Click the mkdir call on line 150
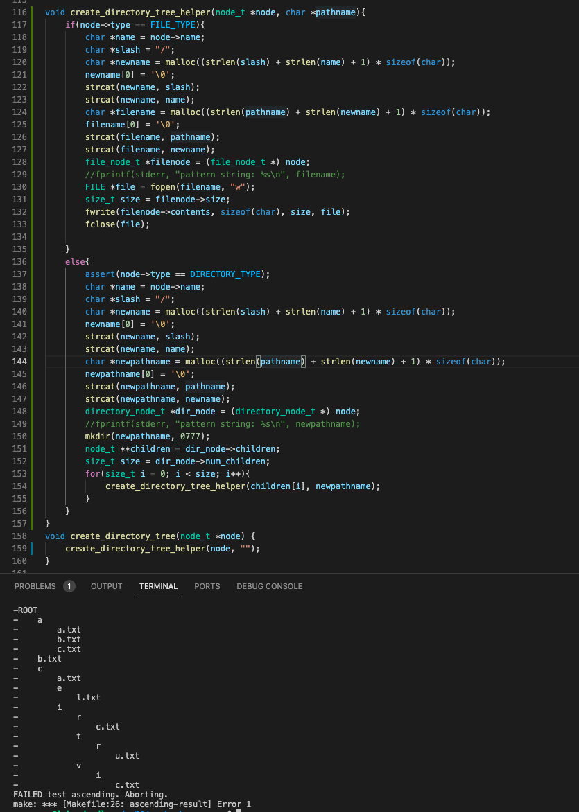This screenshot has width=579, height=812. (98, 436)
